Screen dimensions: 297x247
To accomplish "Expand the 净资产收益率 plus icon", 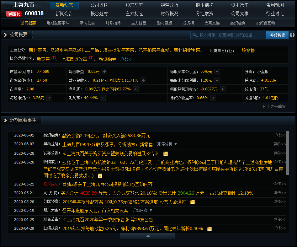I will (213, 98).
